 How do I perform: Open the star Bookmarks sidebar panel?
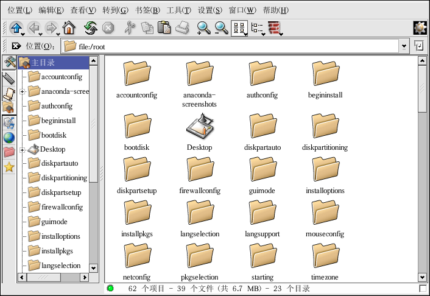[x=9, y=167]
